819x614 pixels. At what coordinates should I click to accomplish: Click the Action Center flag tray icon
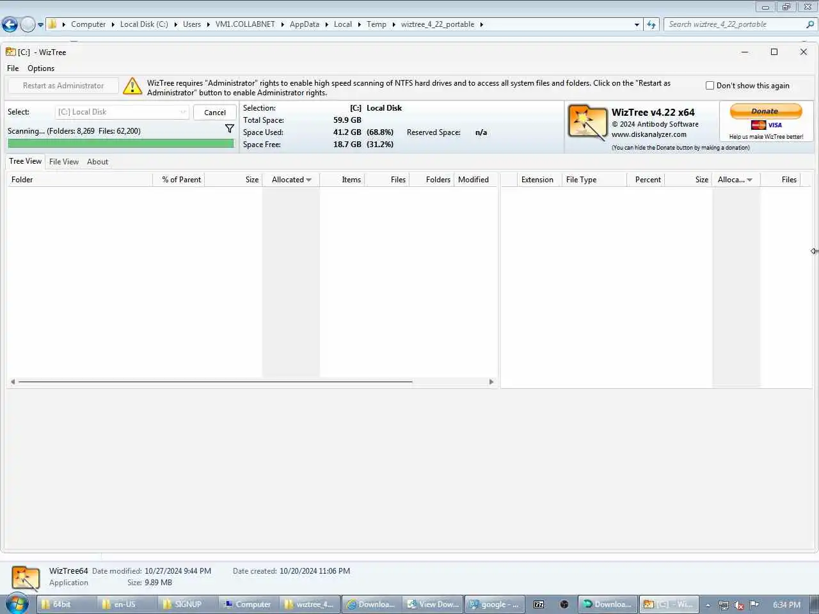click(754, 604)
